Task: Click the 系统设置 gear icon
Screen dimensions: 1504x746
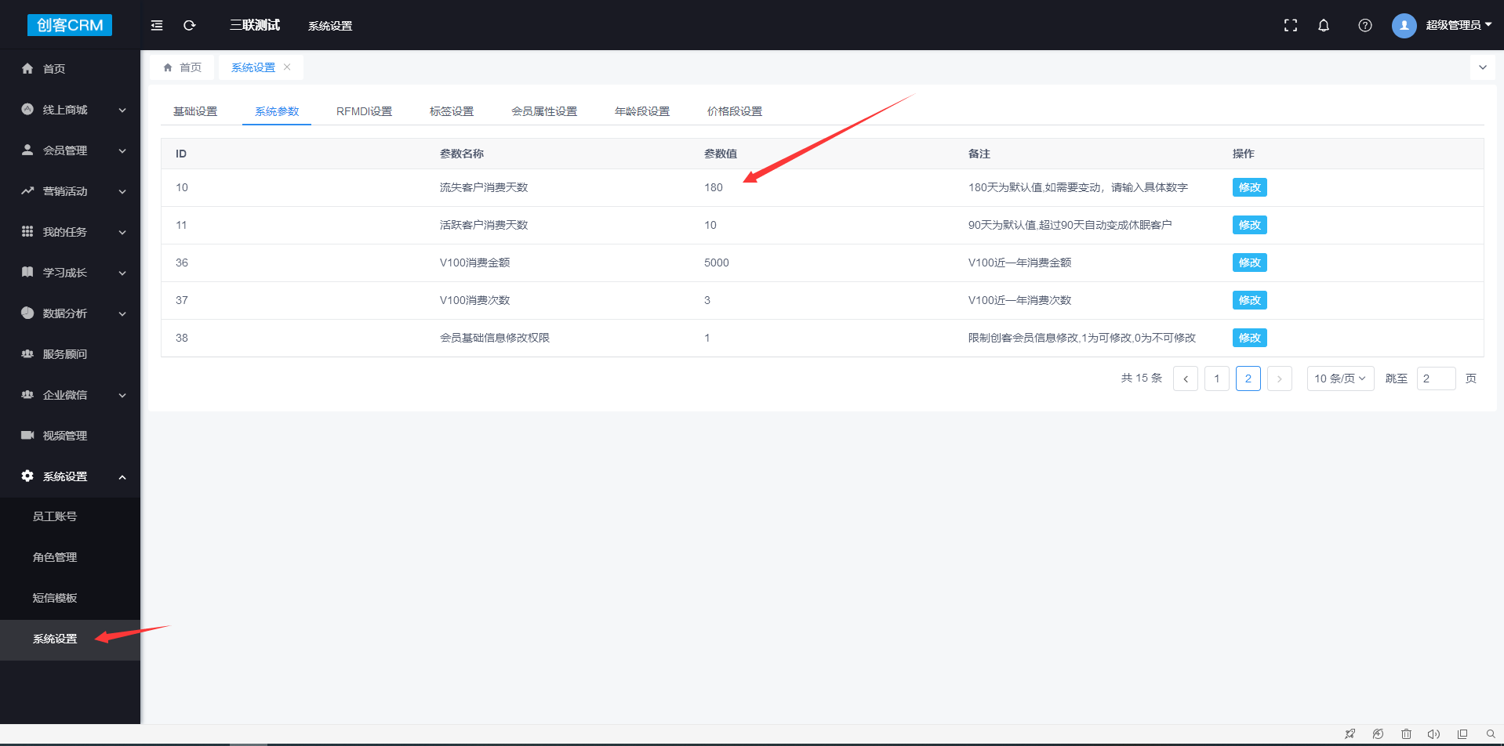Action: pos(27,476)
